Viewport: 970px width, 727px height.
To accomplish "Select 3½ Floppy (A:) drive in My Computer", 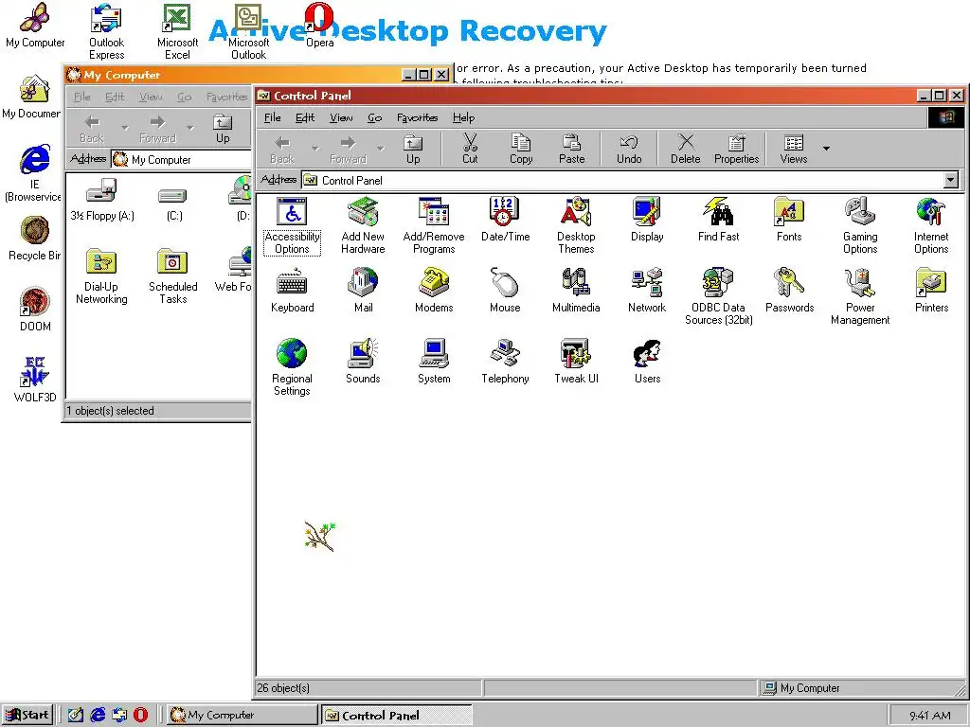I will 102,199.
